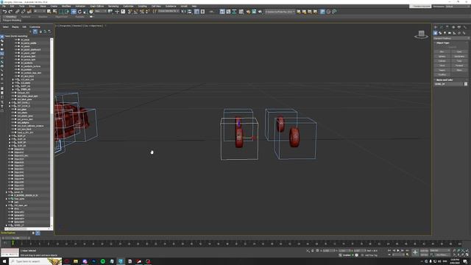Click the object color swatch beside name

[466, 84]
